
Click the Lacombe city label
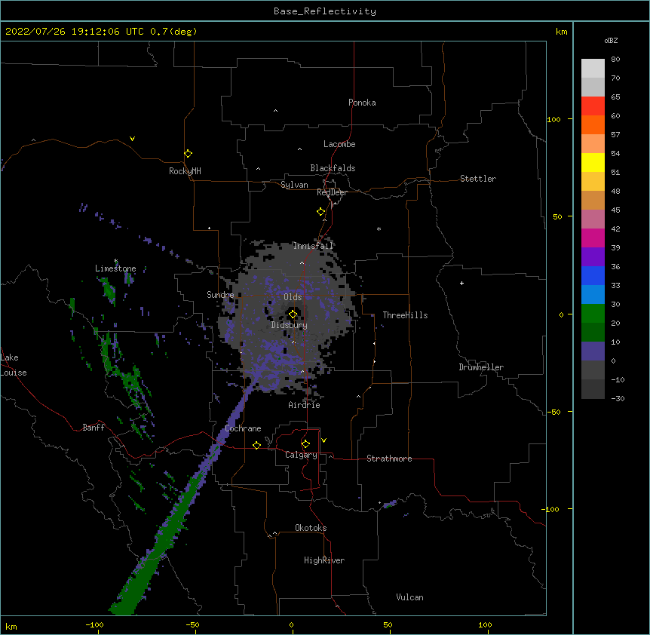click(x=339, y=144)
